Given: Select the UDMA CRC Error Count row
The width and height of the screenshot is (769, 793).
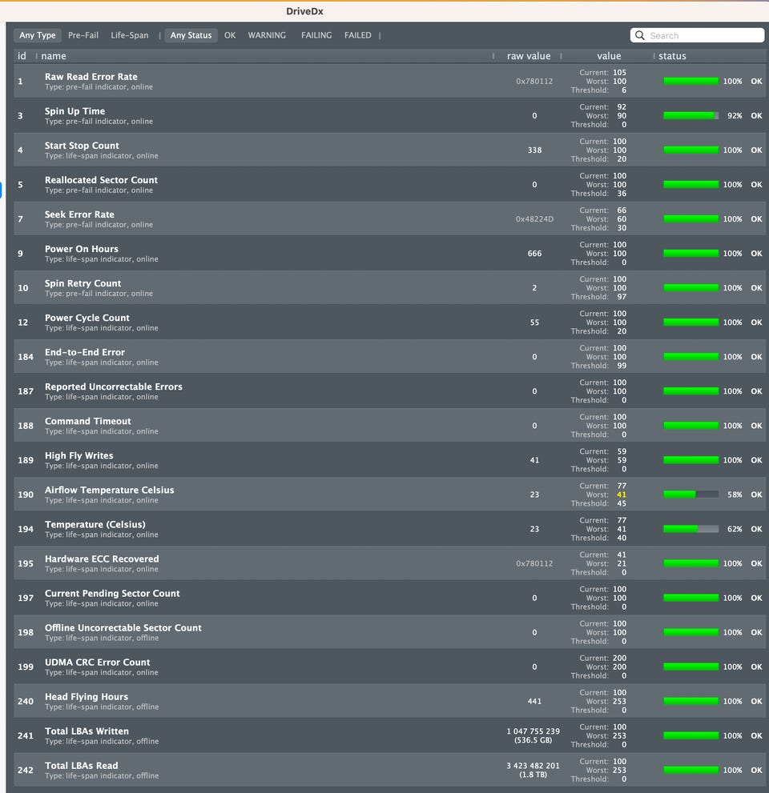Looking at the screenshot, I should tap(389, 666).
